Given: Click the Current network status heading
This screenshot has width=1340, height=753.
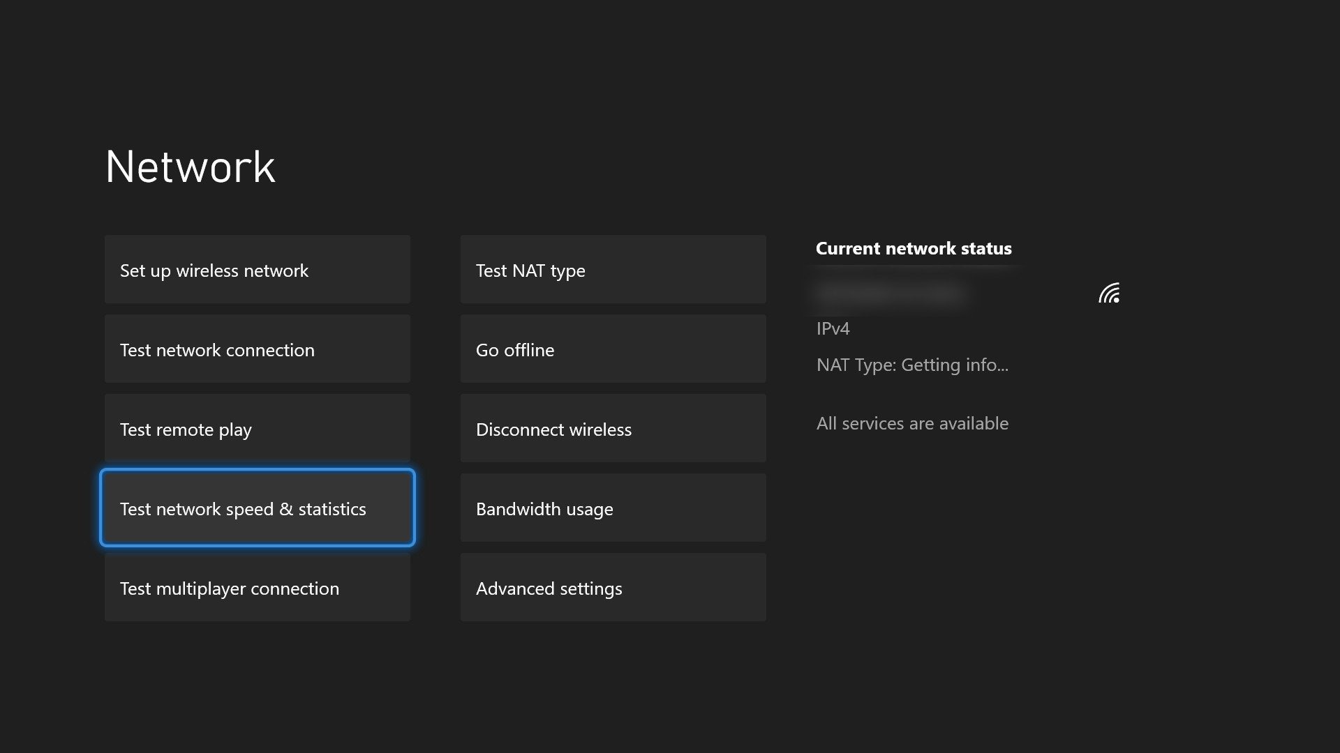Looking at the screenshot, I should click(914, 248).
